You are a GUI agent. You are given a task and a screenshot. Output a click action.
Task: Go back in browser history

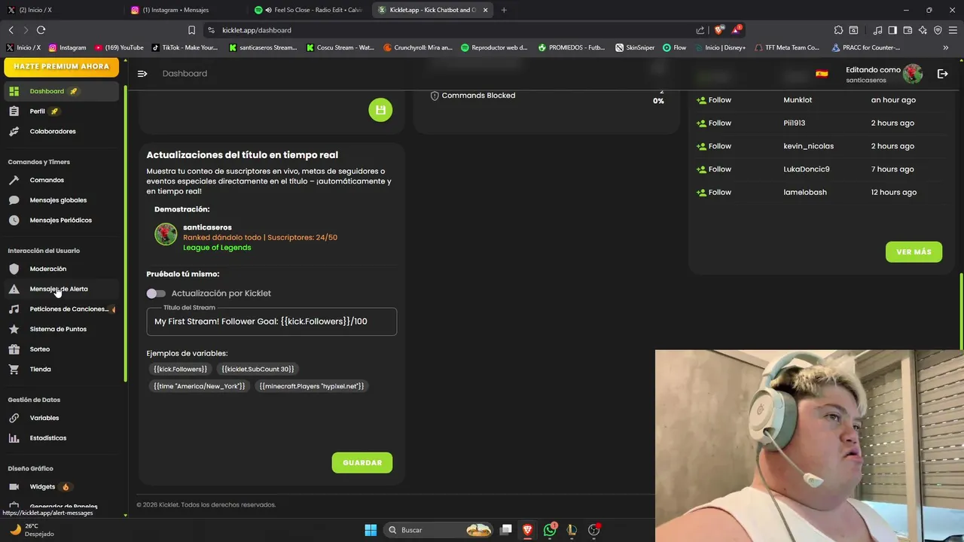pyautogui.click(x=11, y=30)
